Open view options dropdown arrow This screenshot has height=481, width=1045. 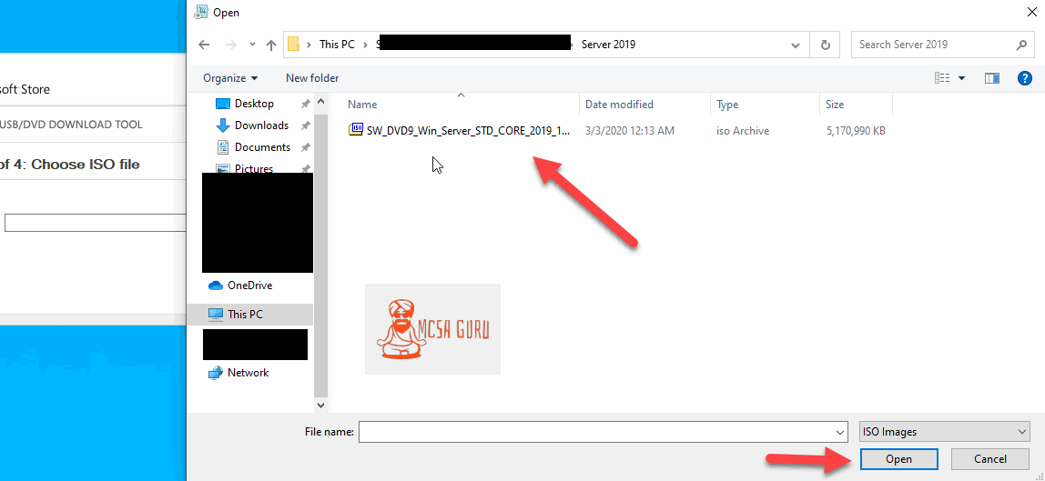(x=961, y=78)
